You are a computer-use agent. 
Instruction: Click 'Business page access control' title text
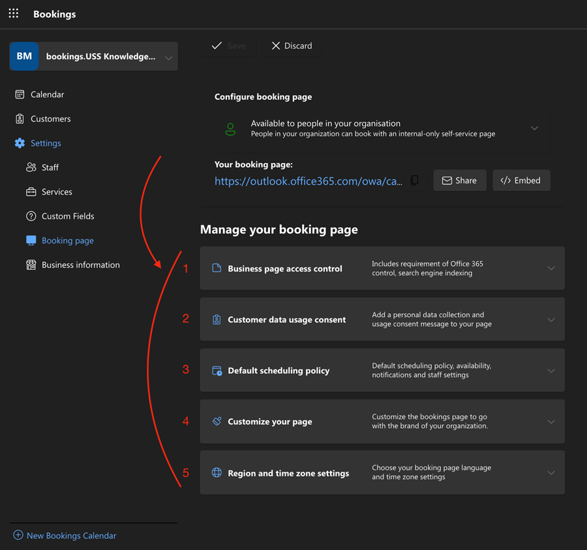tap(285, 268)
